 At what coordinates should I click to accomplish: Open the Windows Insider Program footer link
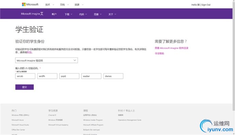pos(93,120)
